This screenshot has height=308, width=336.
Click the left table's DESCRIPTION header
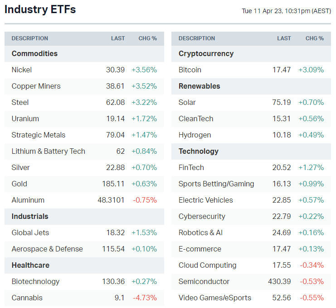point(29,38)
